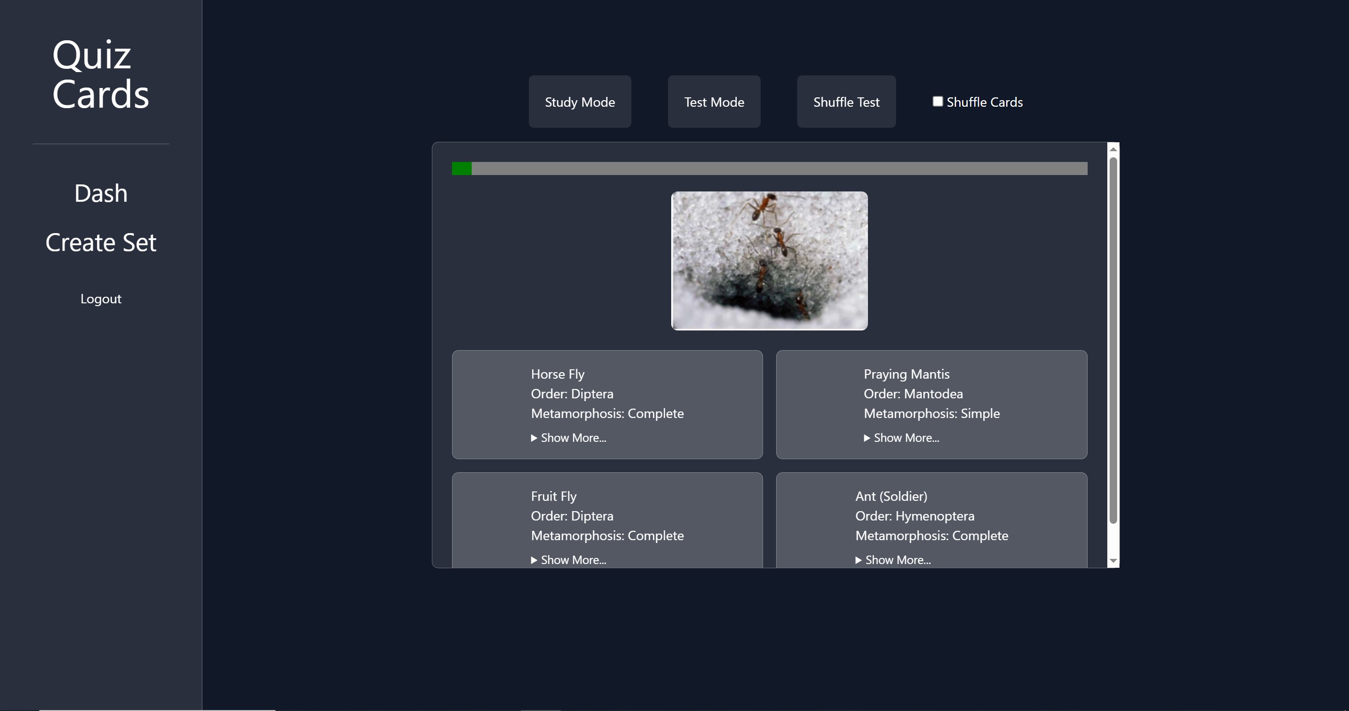Toggle the Shuffle Cards checkbox
This screenshot has height=711, width=1349.
click(x=937, y=102)
